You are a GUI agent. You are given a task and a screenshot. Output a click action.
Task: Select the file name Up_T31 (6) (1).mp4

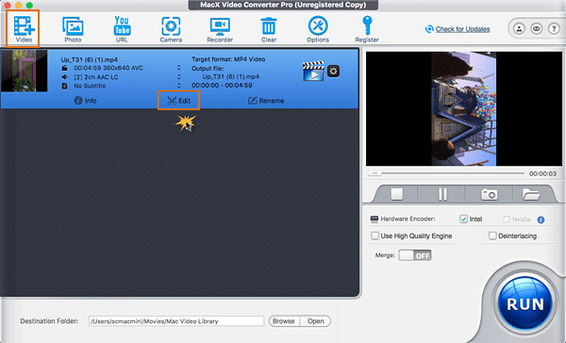click(x=90, y=59)
